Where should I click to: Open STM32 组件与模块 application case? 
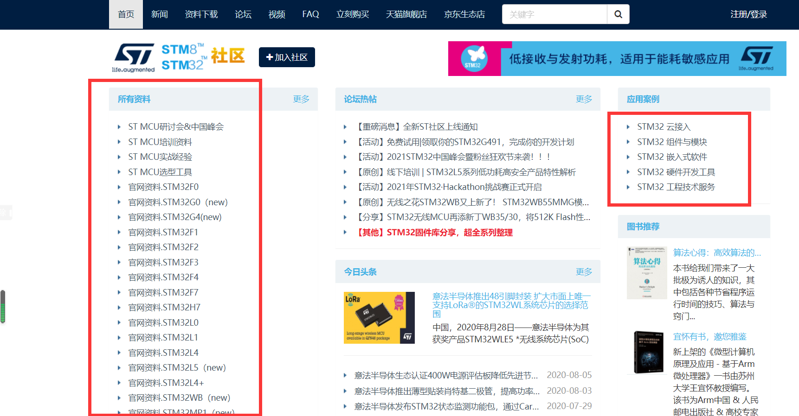click(672, 142)
